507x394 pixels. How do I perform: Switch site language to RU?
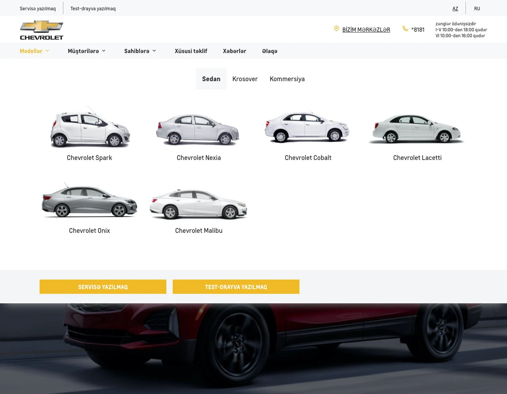(477, 8)
